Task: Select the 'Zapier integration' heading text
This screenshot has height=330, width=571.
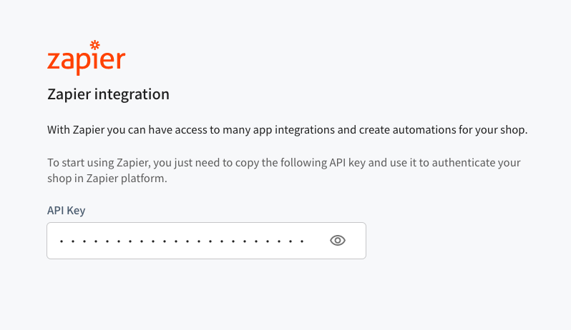Action: pos(108,94)
